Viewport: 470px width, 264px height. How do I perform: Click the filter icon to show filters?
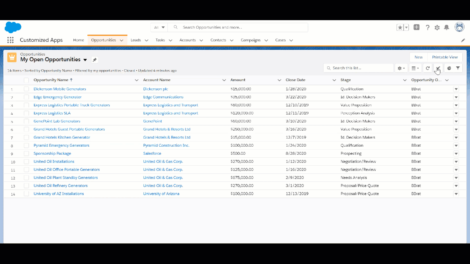(x=458, y=68)
